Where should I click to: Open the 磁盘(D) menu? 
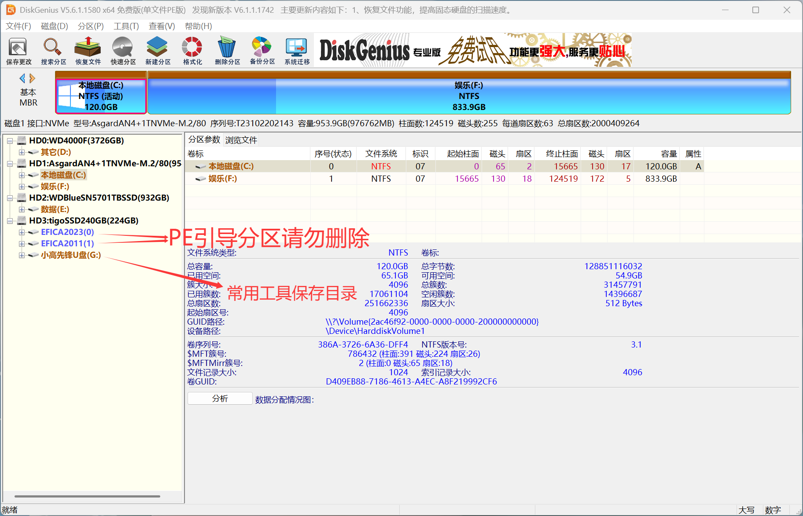55,26
